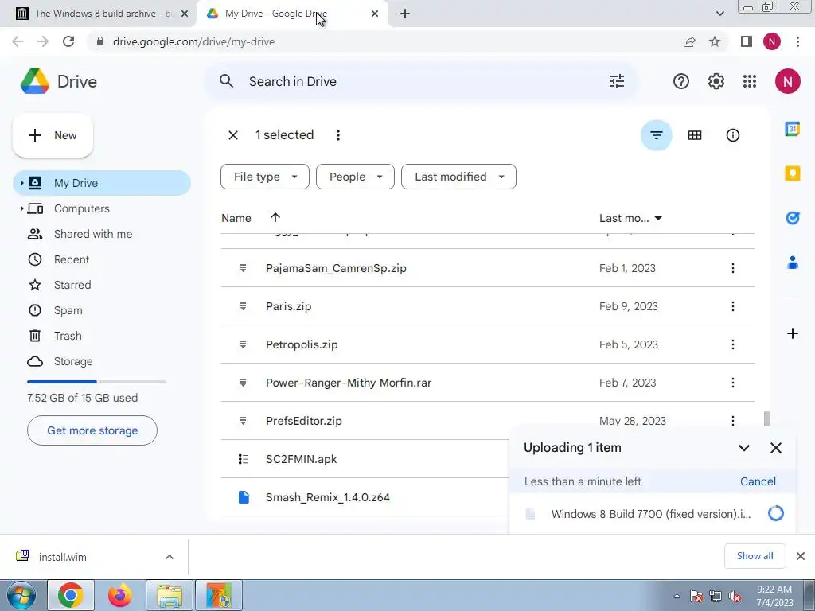815x611 pixels.
Task: Clear the selection with the X icon
Action: click(x=233, y=135)
